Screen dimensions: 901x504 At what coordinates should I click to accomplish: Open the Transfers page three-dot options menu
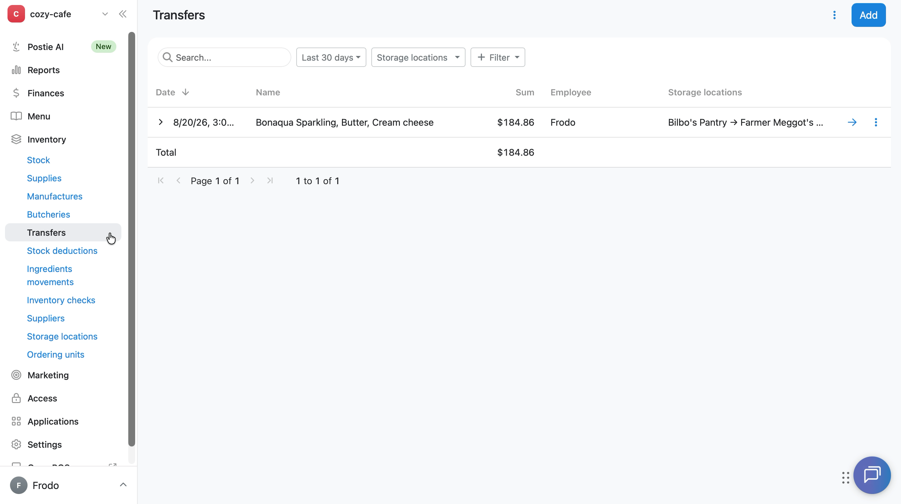point(834,15)
